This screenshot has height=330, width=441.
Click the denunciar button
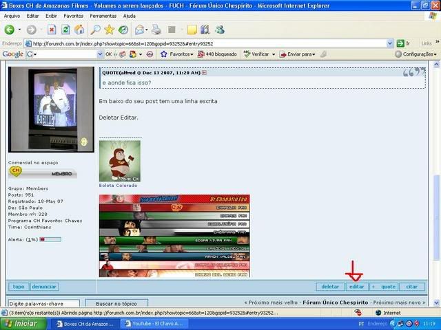point(44,287)
